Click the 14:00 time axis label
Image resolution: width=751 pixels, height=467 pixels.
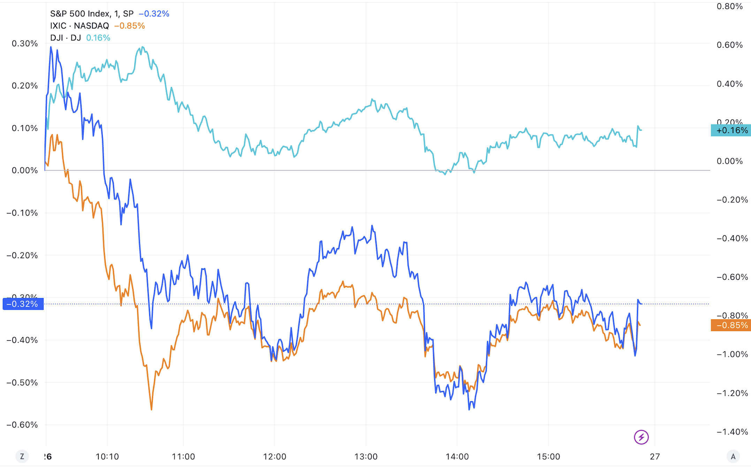(457, 457)
